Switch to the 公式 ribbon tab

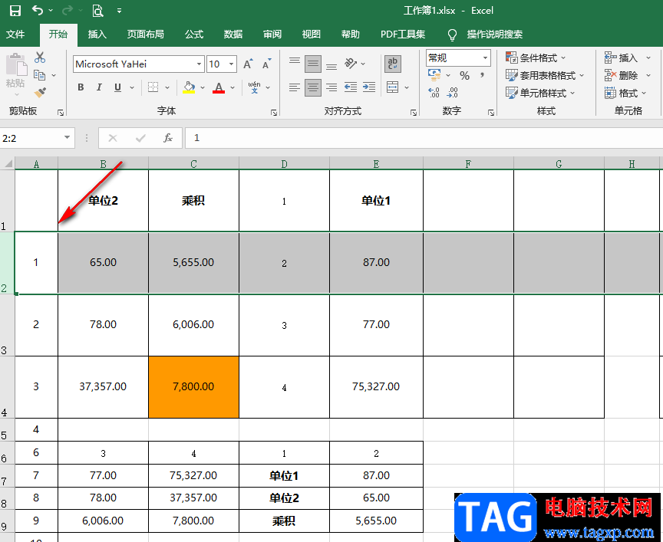(194, 34)
